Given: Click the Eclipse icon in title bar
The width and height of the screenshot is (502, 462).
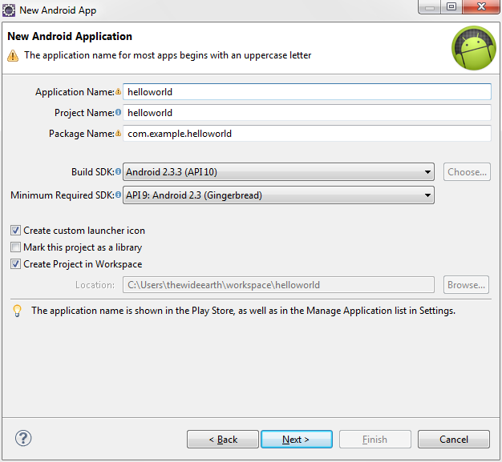Looking at the screenshot, I should point(9,10).
